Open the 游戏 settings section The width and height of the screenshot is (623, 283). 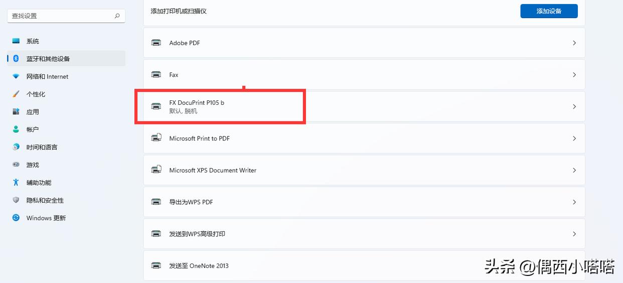tap(33, 165)
